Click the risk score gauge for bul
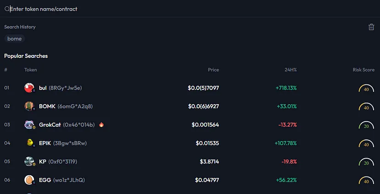Viewport: 380px width, 194px height. pyautogui.click(x=366, y=89)
